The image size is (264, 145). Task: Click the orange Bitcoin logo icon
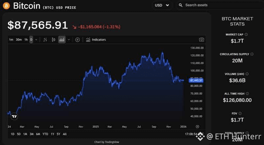pyautogui.click(x=6, y=6)
